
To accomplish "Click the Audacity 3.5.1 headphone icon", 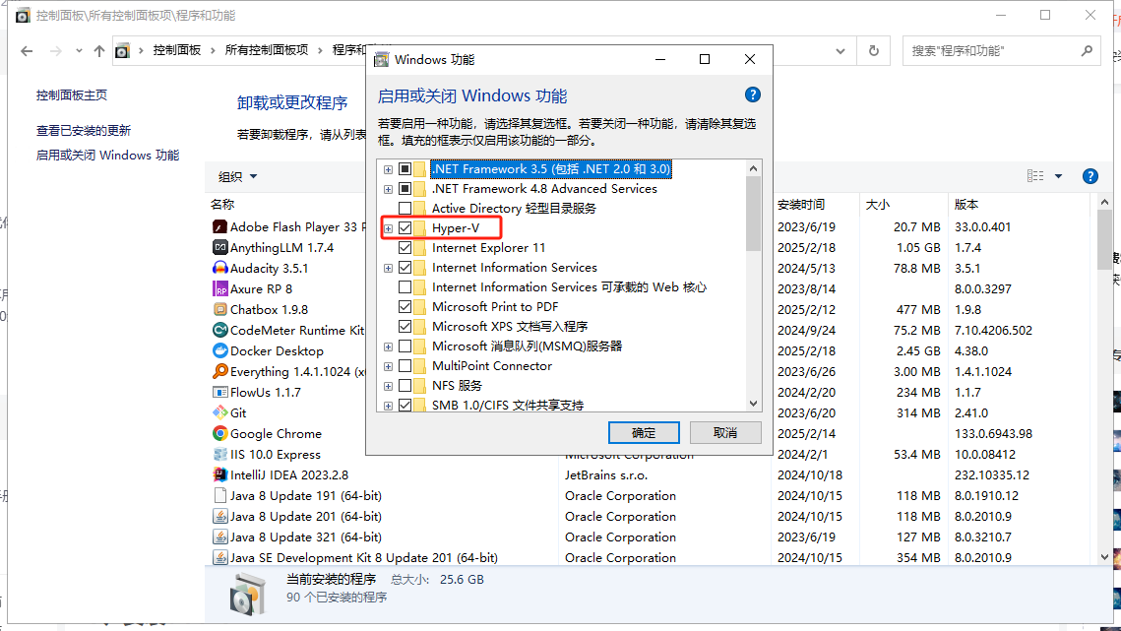I will tap(220, 269).
